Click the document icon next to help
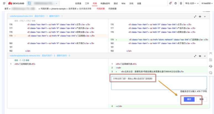The image size is (214, 114). pos(181,3)
